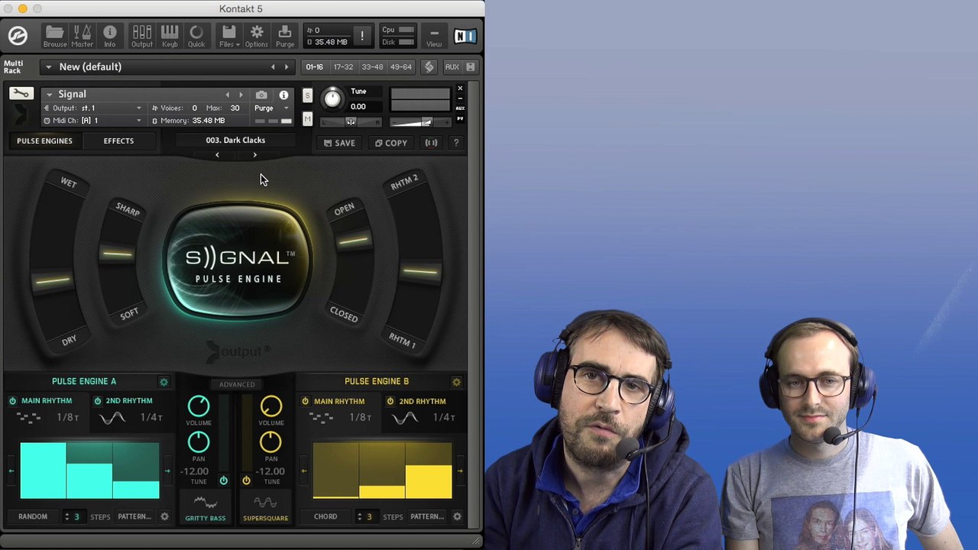978x550 pixels.
Task: Expand the New (default) multi menu
Action: 48,67
